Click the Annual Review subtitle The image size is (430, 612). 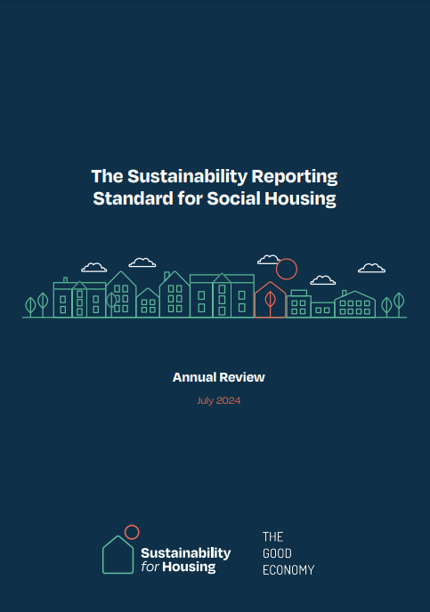click(x=219, y=377)
